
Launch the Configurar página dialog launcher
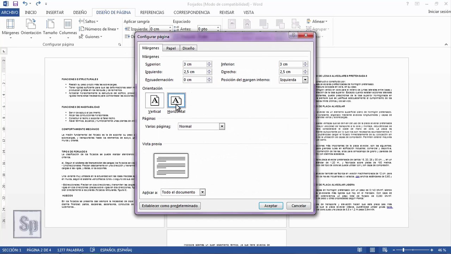pyautogui.click(x=120, y=44)
